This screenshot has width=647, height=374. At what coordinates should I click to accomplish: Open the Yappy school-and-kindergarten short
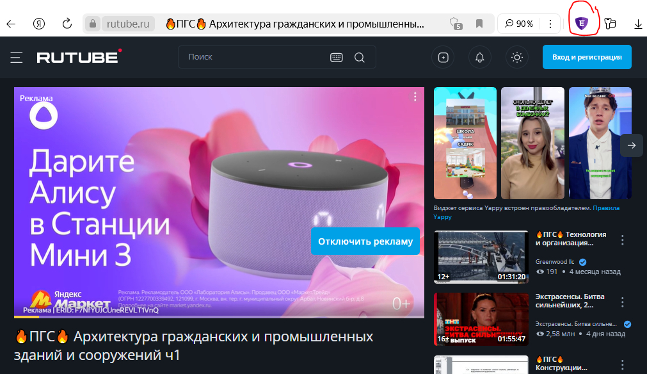(x=465, y=143)
